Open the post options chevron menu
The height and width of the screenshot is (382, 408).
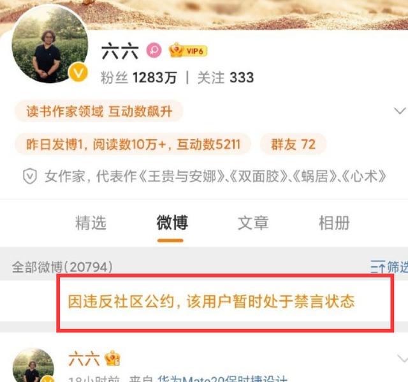click(x=402, y=360)
